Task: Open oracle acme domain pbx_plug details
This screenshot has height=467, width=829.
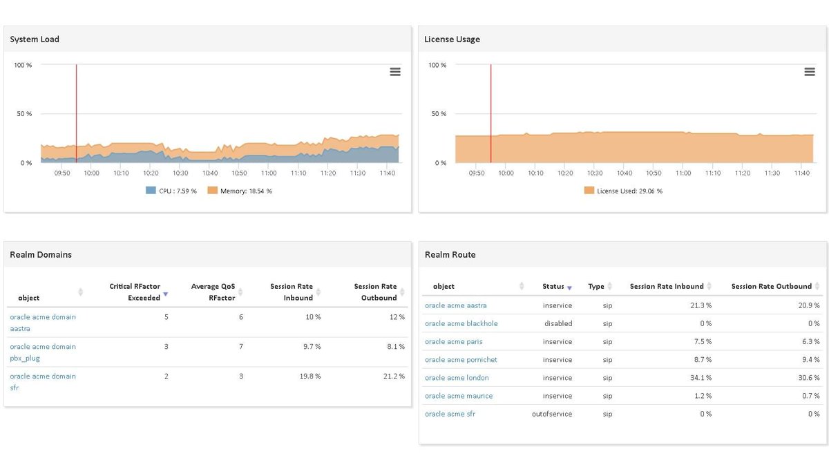Action: click(x=43, y=352)
